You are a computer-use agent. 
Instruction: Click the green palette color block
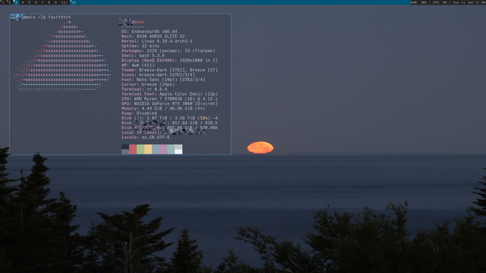click(141, 149)
